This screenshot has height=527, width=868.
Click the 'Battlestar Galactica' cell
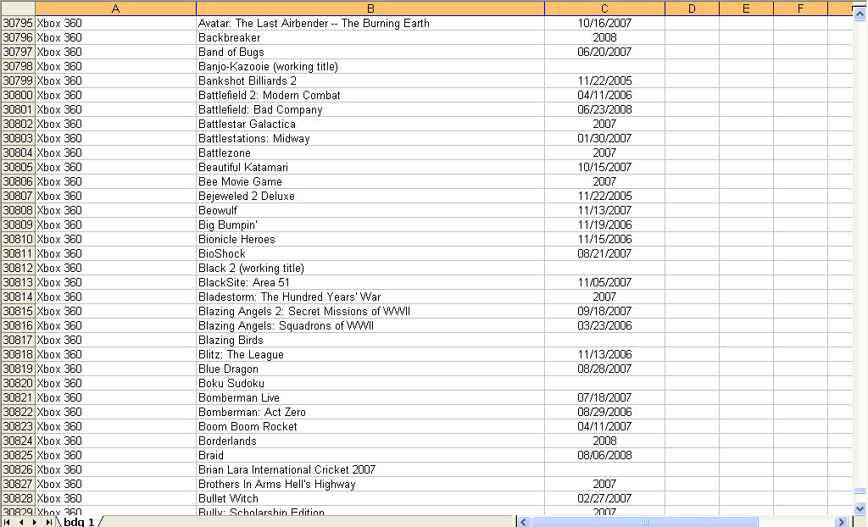pyautogui.click(x=370, y=124)
